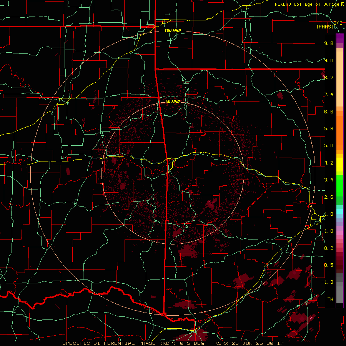Click the 9.8 value on the color scale
The height and width of the screenshot is (346, 346).
pos(329,43)
